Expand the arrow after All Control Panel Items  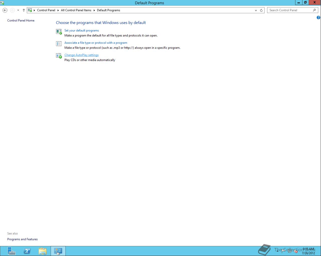coord(94,10)
